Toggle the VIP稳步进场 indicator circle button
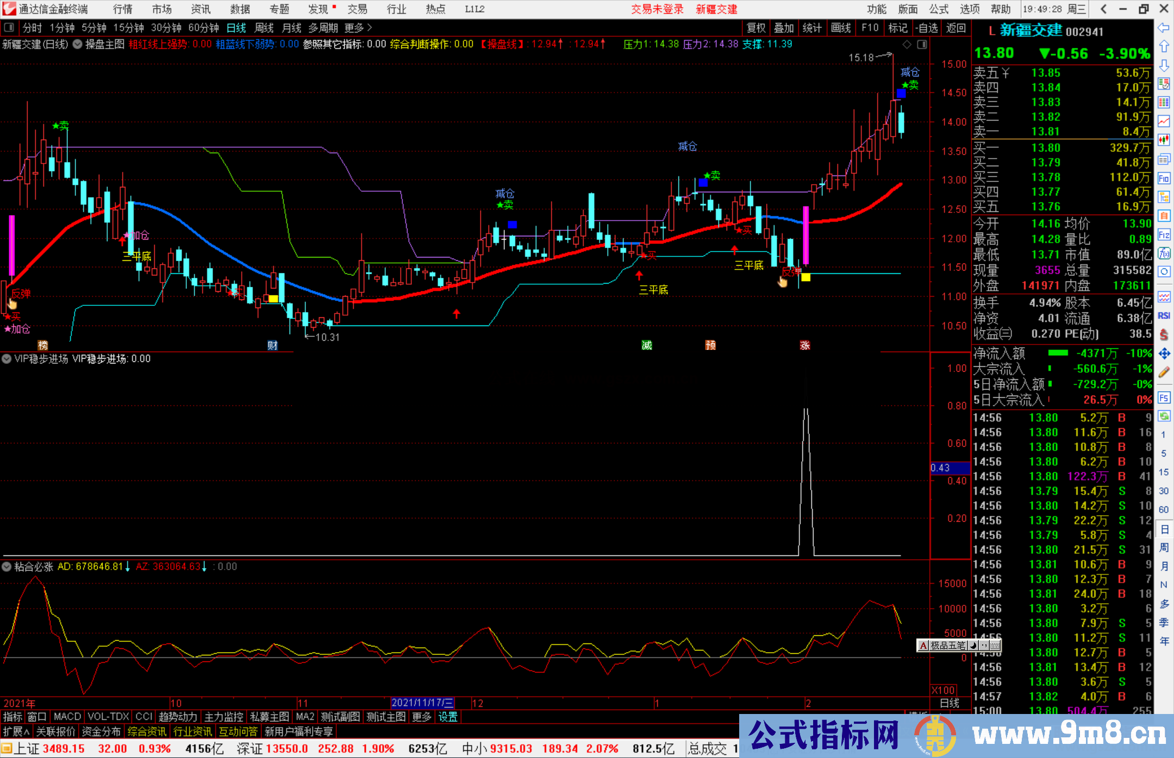The height and width of the screenshot is (758, 1174). click(x=7, y=359)
